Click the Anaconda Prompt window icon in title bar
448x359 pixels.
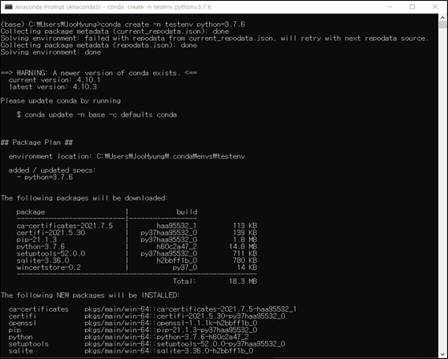pyautogui.click(x=9, y=6)
